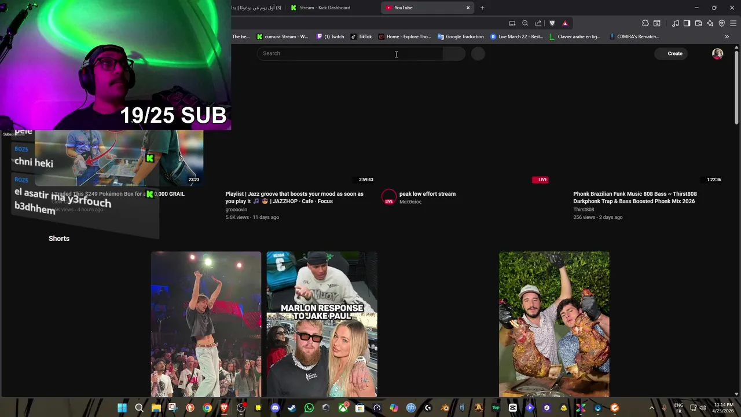Open the Jazz groove playlist video title

295,197
